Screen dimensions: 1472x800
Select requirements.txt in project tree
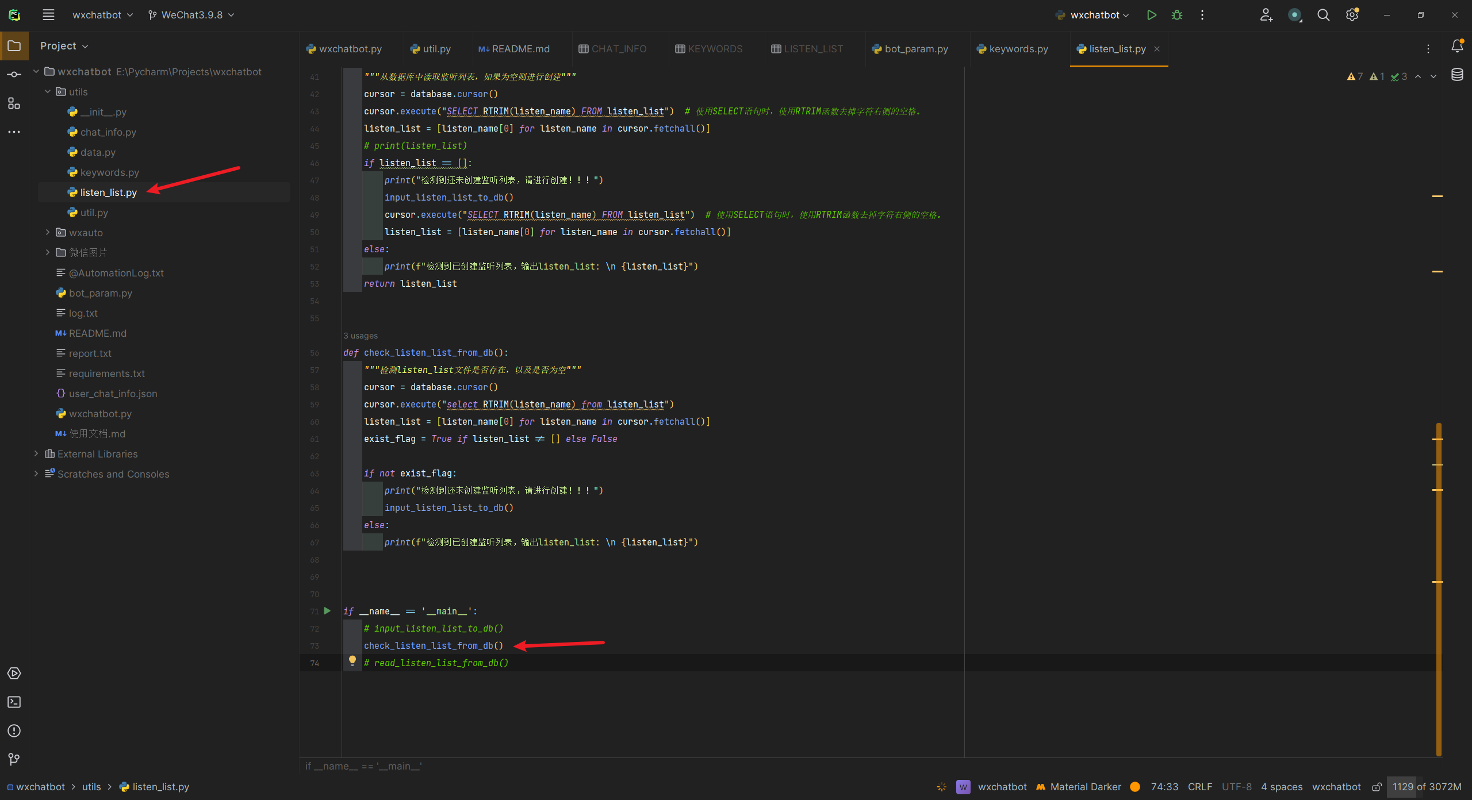[106, 374]
